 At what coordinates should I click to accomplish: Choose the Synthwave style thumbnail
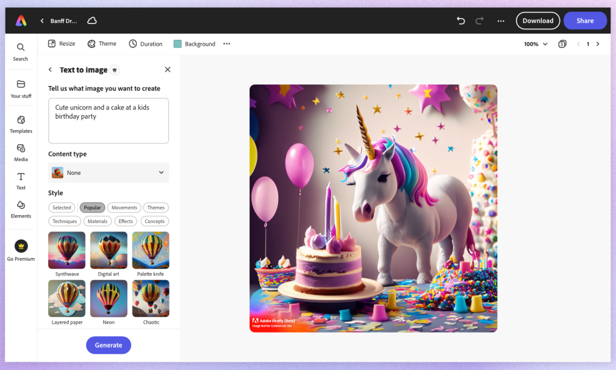pos(67,250)
